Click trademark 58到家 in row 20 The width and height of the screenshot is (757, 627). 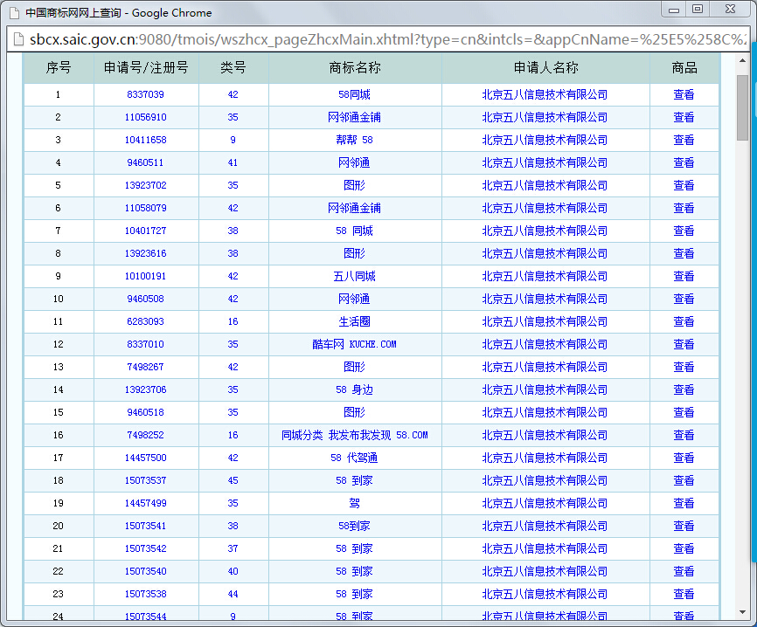pos(354,525)
